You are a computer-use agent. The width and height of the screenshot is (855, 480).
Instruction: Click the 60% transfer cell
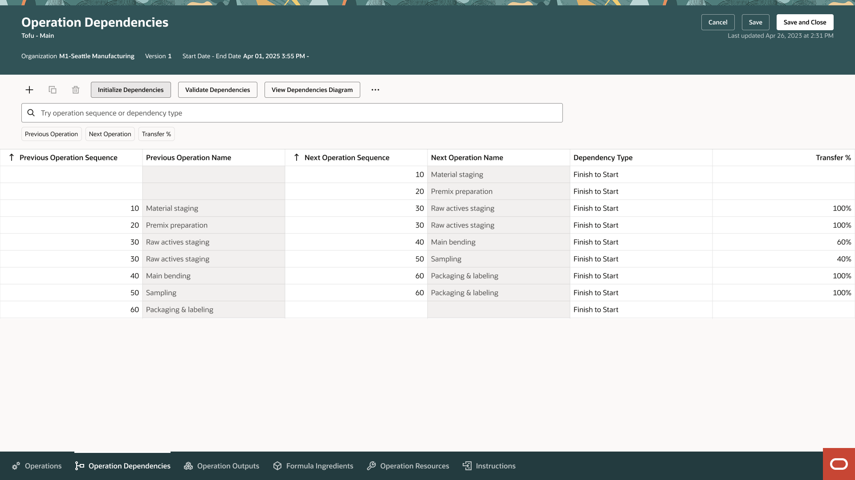(784, 242)
